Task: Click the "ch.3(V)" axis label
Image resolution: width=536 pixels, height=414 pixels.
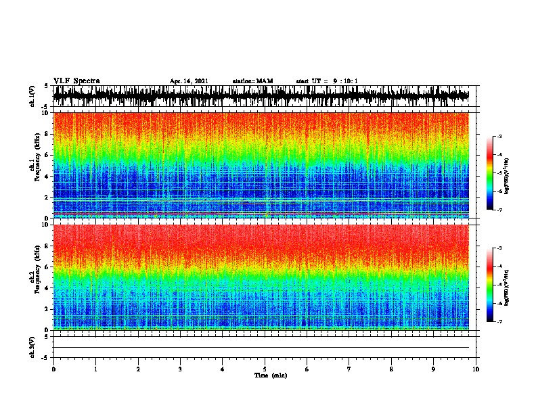Action: 32,347
